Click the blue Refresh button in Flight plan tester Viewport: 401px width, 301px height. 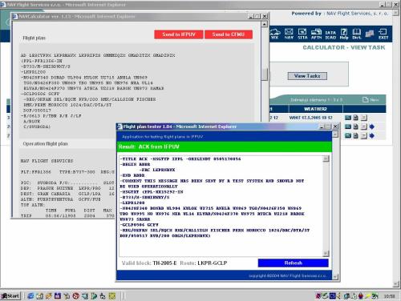(293, 263)
